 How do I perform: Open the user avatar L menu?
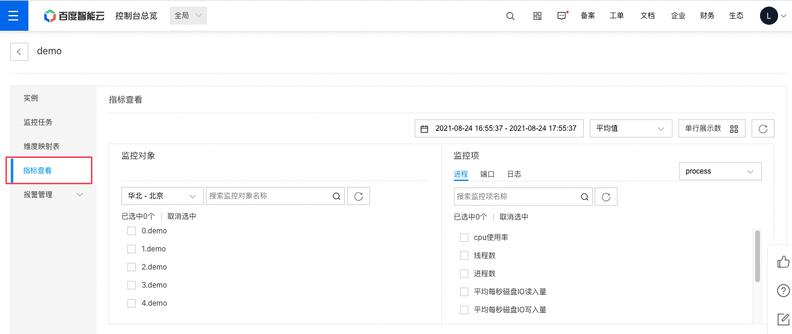[768, 16]
